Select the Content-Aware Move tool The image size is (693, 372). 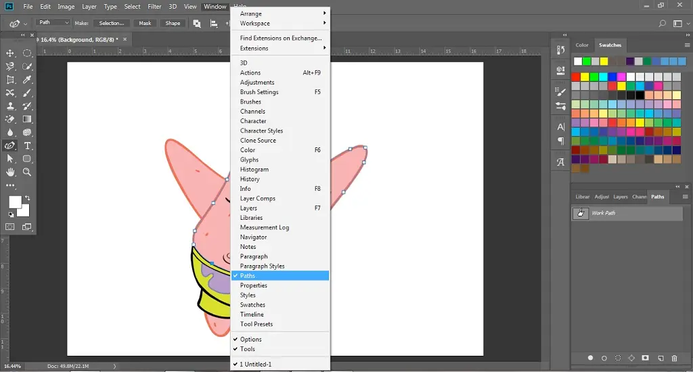10,93
